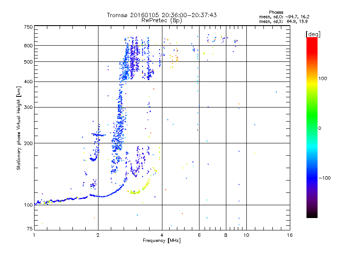Click the x-axis label '8'
The width and height of the screenshot is (341, 256).
(x=226, y=235)
